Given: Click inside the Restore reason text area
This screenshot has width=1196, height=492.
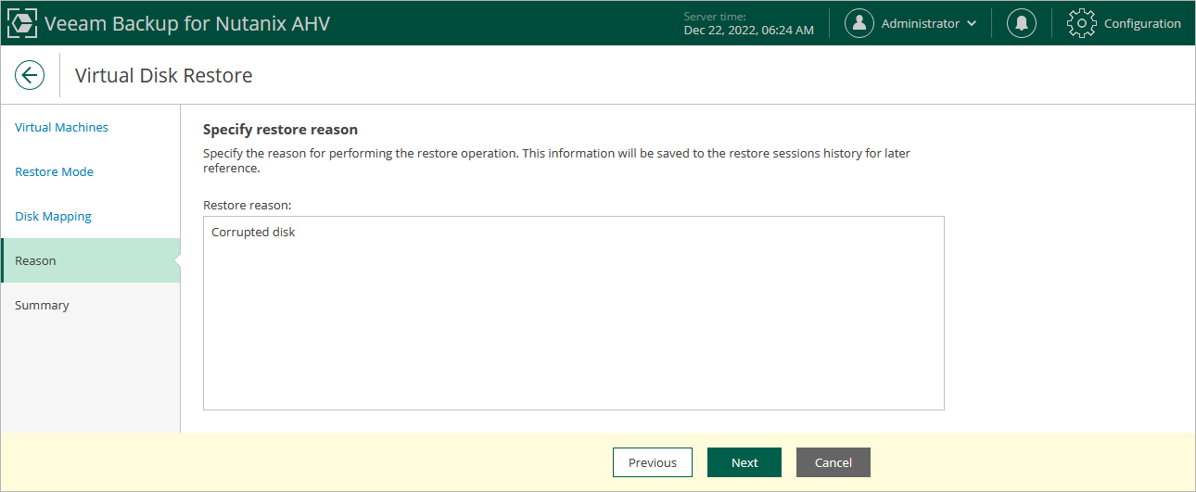Looking at the screenshot, I should click(x=573, y=313).
